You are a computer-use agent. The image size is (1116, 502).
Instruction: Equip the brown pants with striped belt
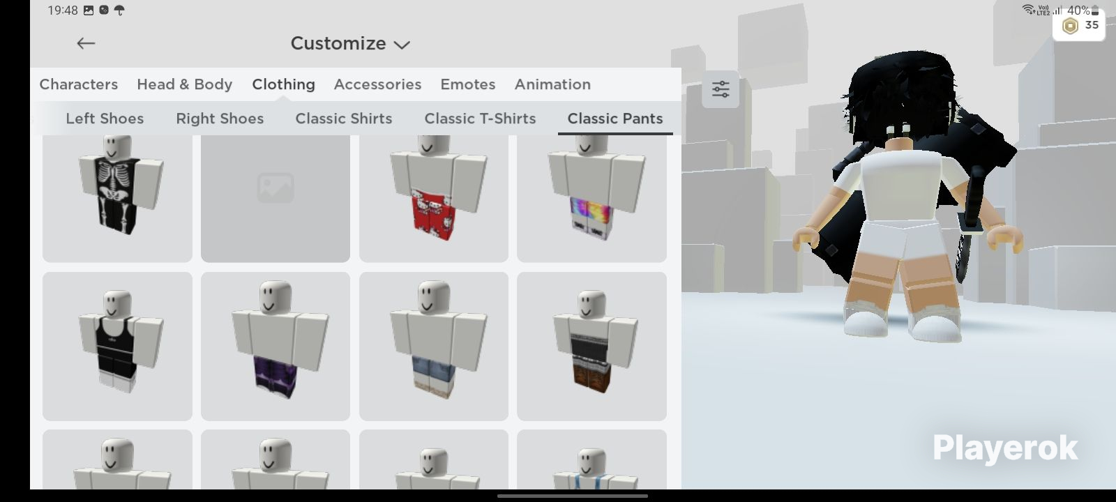[591, 347]
